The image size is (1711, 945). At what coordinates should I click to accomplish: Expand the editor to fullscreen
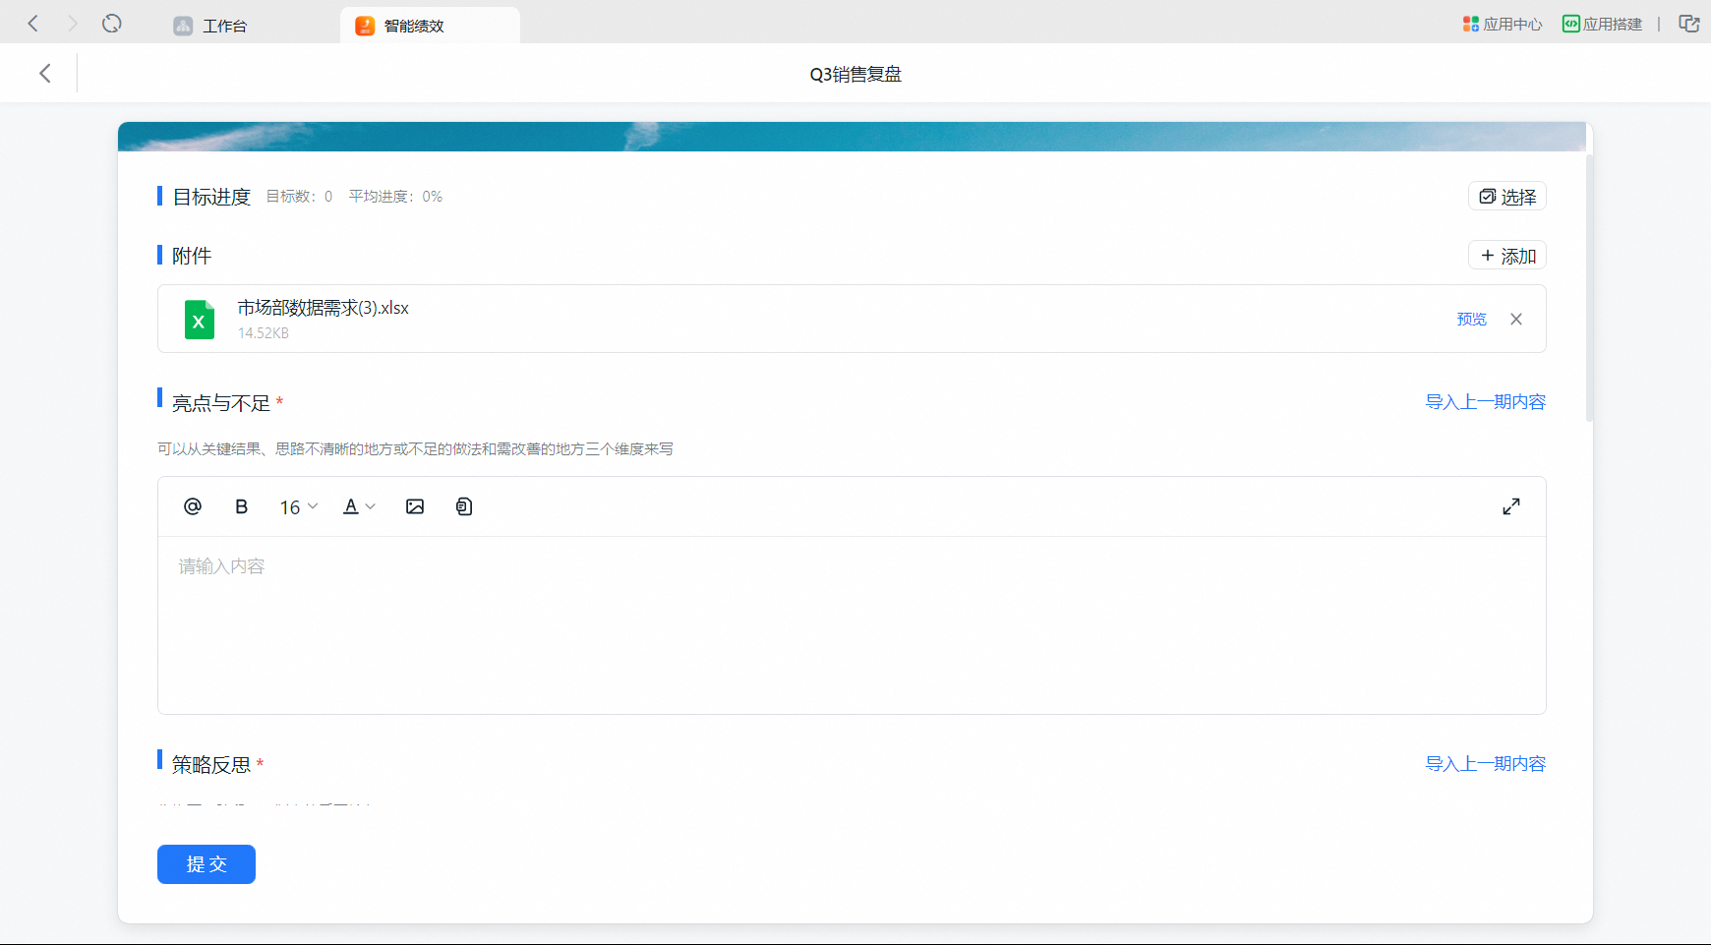tap(1510, 506)
